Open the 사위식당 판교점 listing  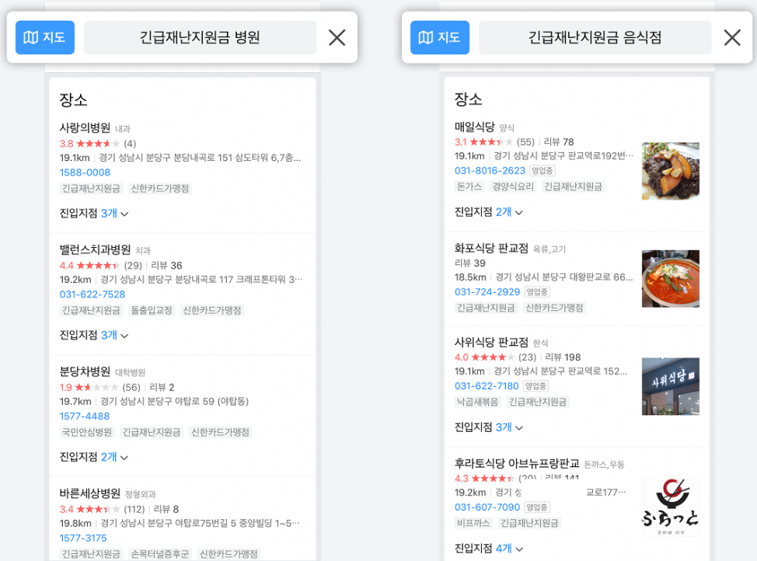coord(491,343)
